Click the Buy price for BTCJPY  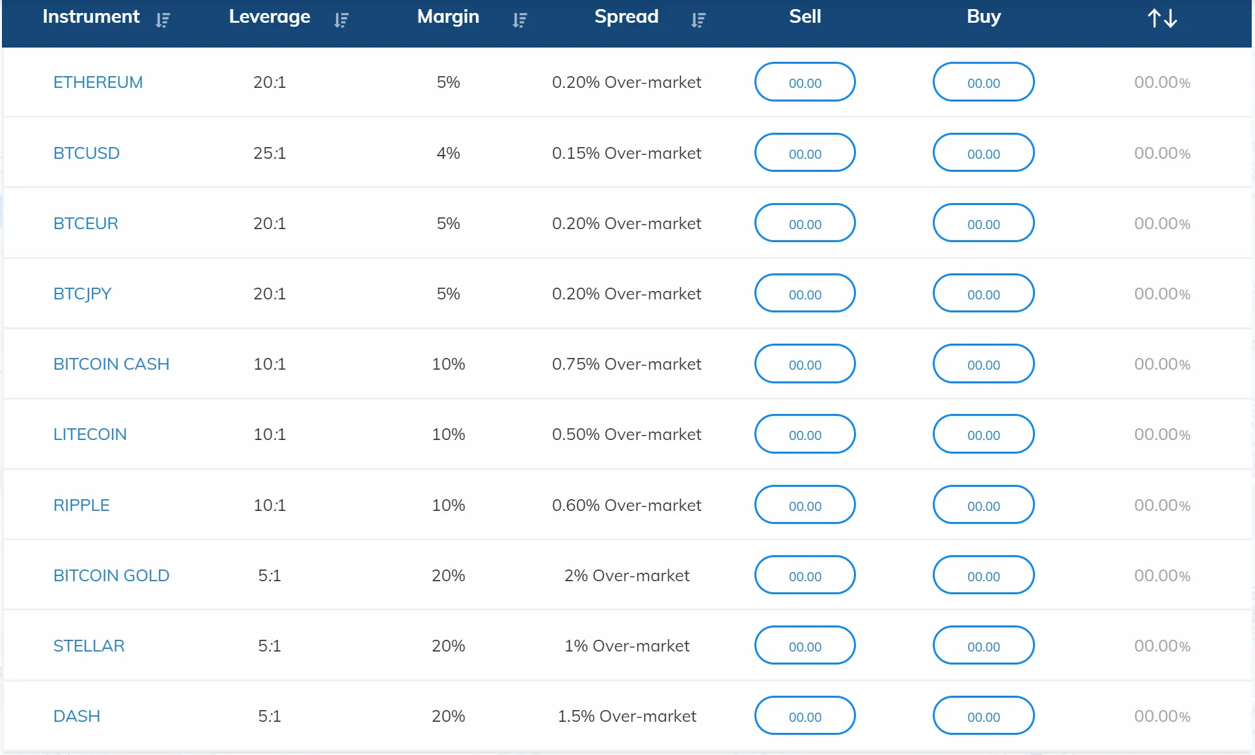[x=983, y=294]
